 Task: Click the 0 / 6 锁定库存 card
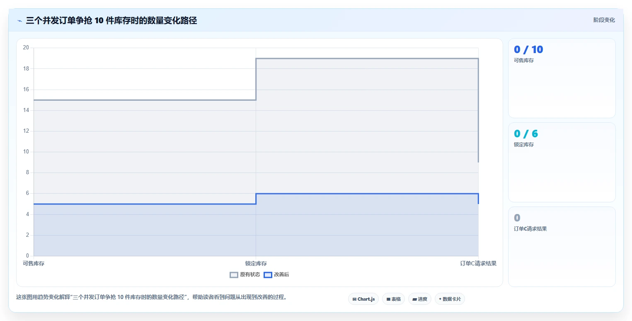pos(562,162)
